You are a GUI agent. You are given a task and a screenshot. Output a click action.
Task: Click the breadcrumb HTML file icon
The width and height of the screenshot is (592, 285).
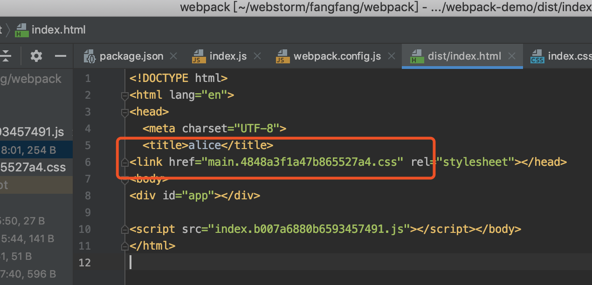coord(21,30)
